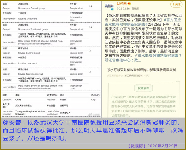Click 三级甲等 level value
The height and width of the screenshot is (150, 186).
(x=64, y=106)
